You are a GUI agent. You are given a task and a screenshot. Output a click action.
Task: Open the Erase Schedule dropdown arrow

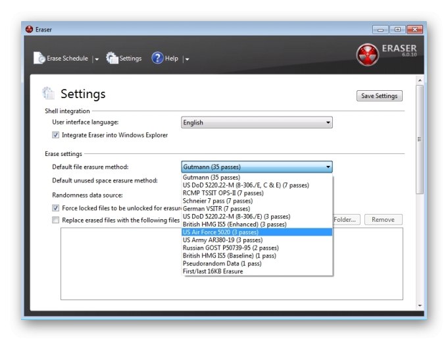coord(97,59)
